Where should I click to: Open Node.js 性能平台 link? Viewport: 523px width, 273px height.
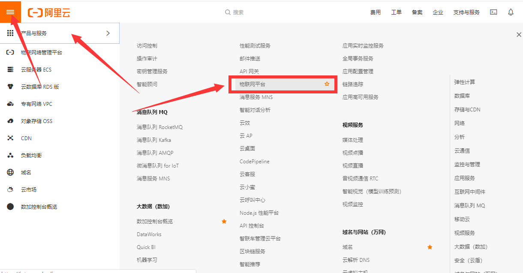point(259,213)
